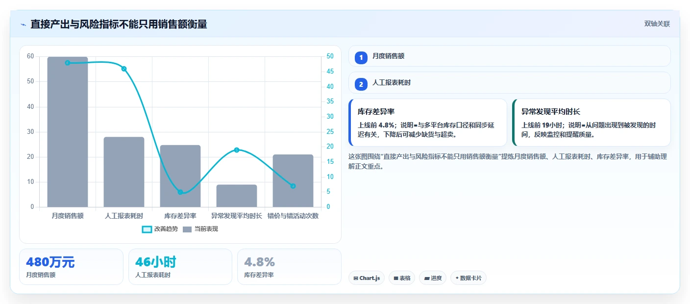Click the number 2 badge for 人工报表耗时
Viewport: 690px width, 304px height.
pos(361,84)
